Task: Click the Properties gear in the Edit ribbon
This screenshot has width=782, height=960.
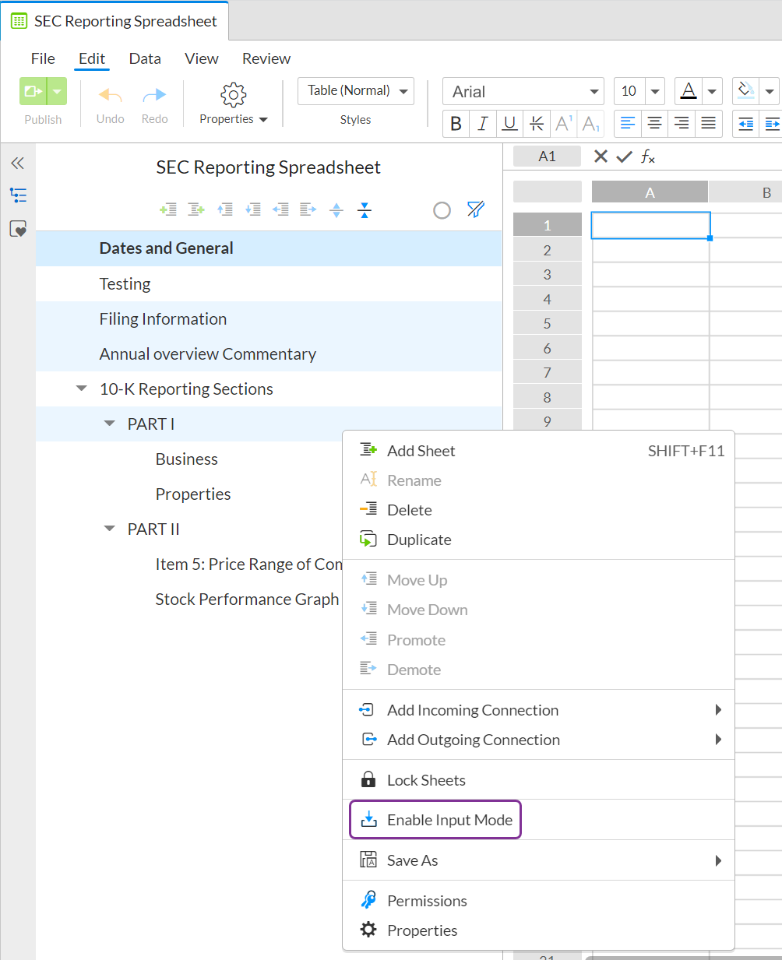Action: point(232,94)
